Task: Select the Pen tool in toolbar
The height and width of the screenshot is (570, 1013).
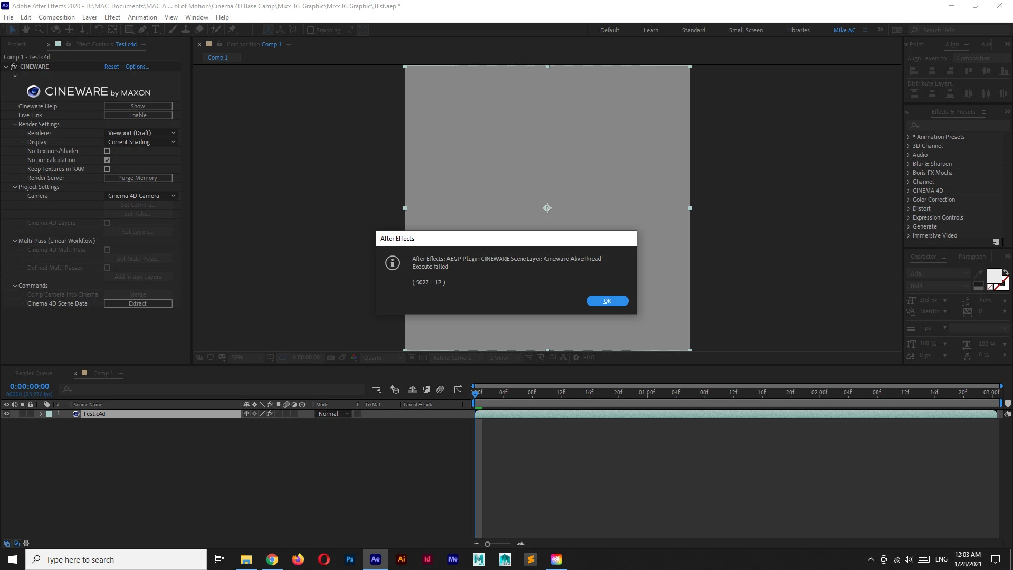Action: point(142,30)
